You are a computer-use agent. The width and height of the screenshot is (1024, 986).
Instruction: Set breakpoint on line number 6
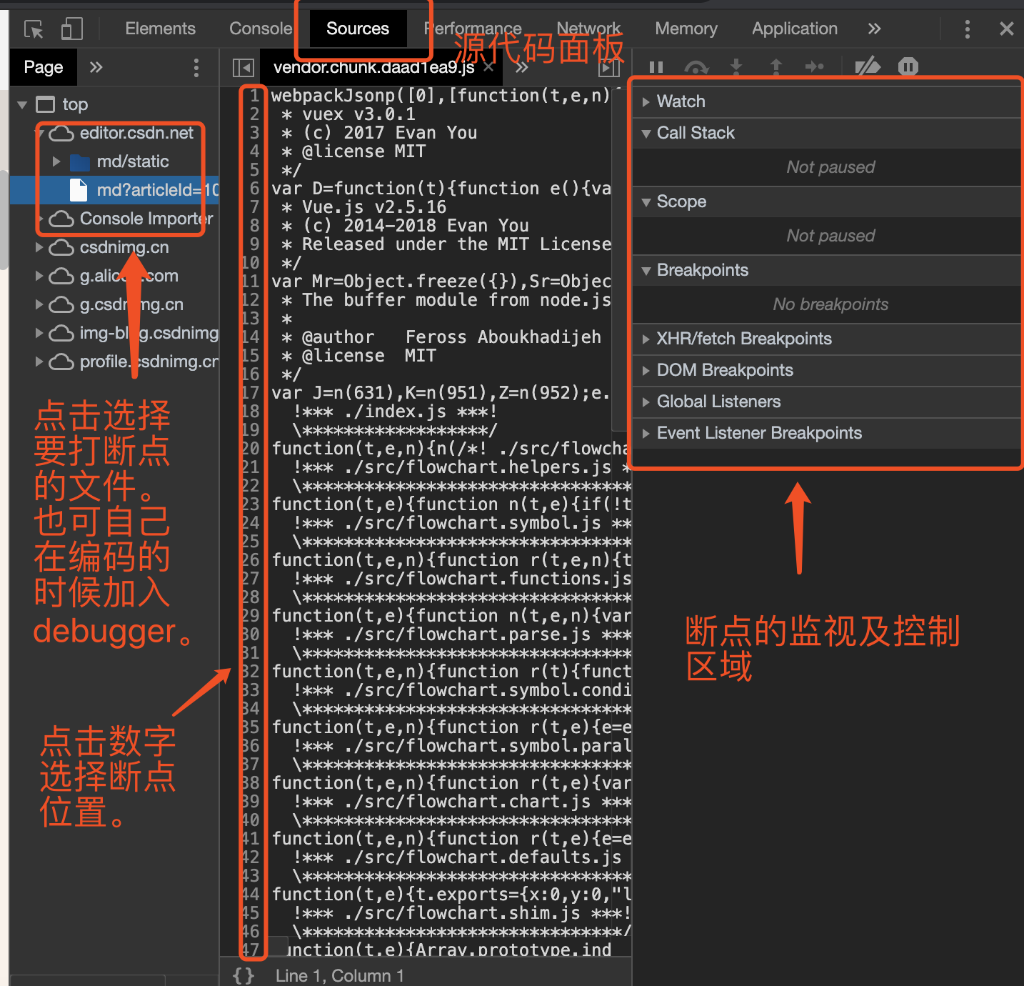click(254, 189)
